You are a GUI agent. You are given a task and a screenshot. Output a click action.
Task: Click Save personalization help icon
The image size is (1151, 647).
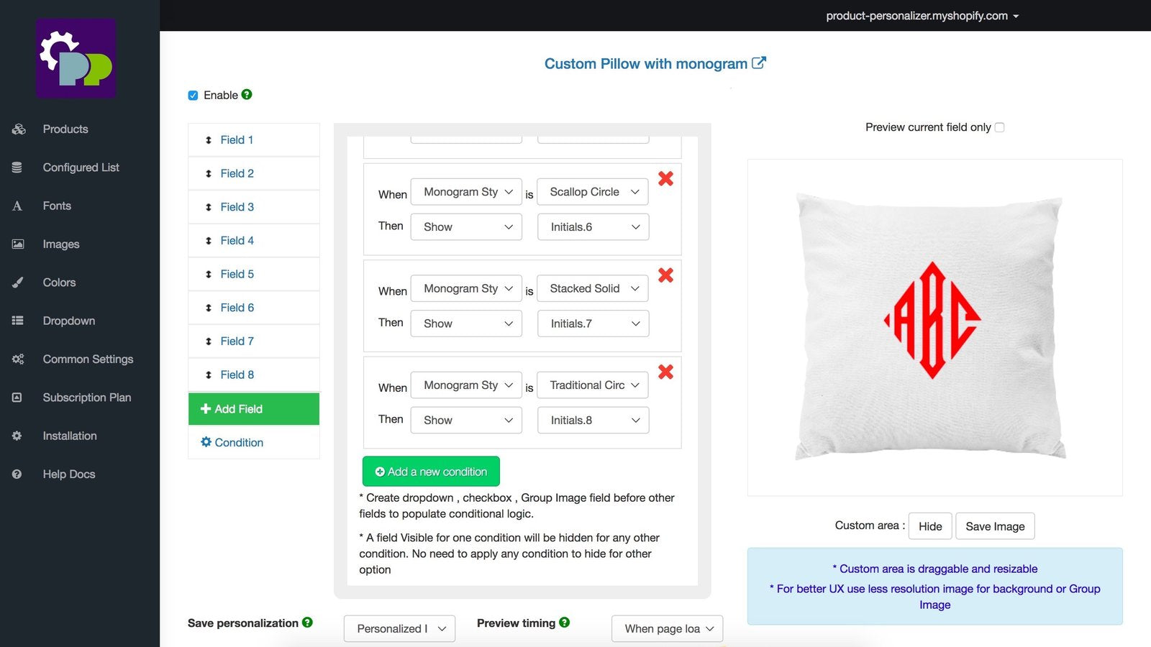pyautogui.click(x=307, y=623)
